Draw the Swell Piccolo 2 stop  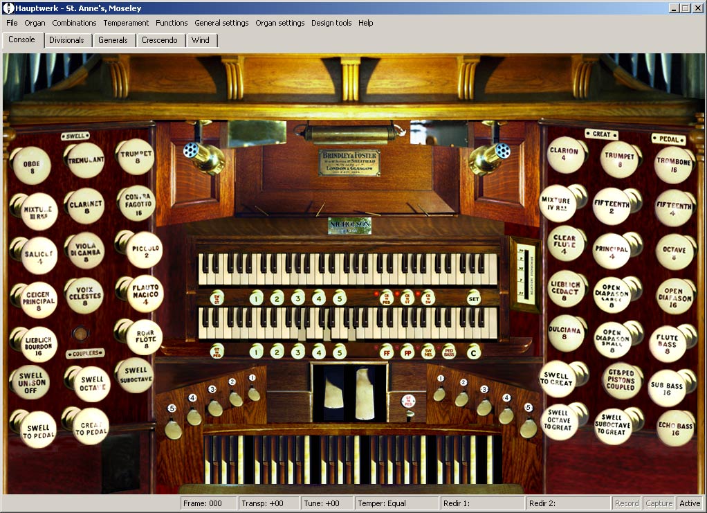click(x=145, y=249)
